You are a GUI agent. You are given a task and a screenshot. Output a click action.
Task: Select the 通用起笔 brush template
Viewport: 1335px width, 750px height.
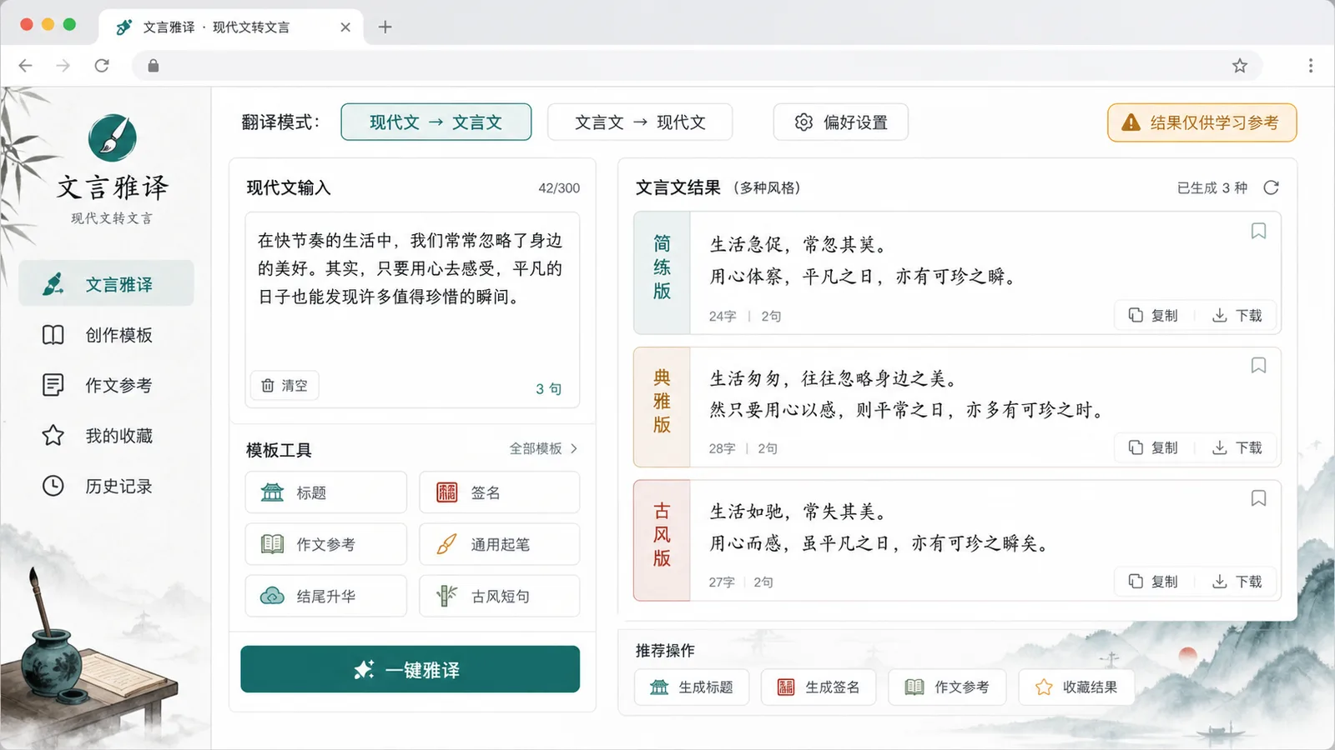point(499,544)
